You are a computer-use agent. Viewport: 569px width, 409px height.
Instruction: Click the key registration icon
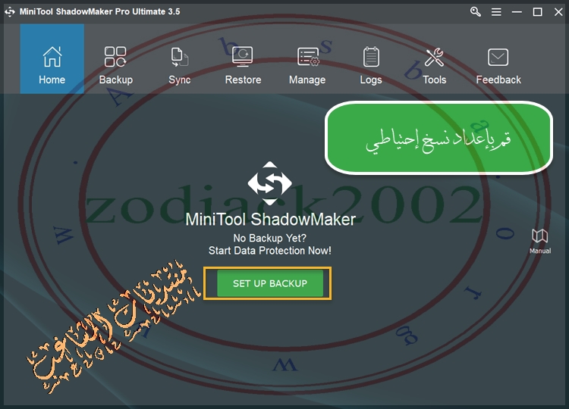coord(475,12)
